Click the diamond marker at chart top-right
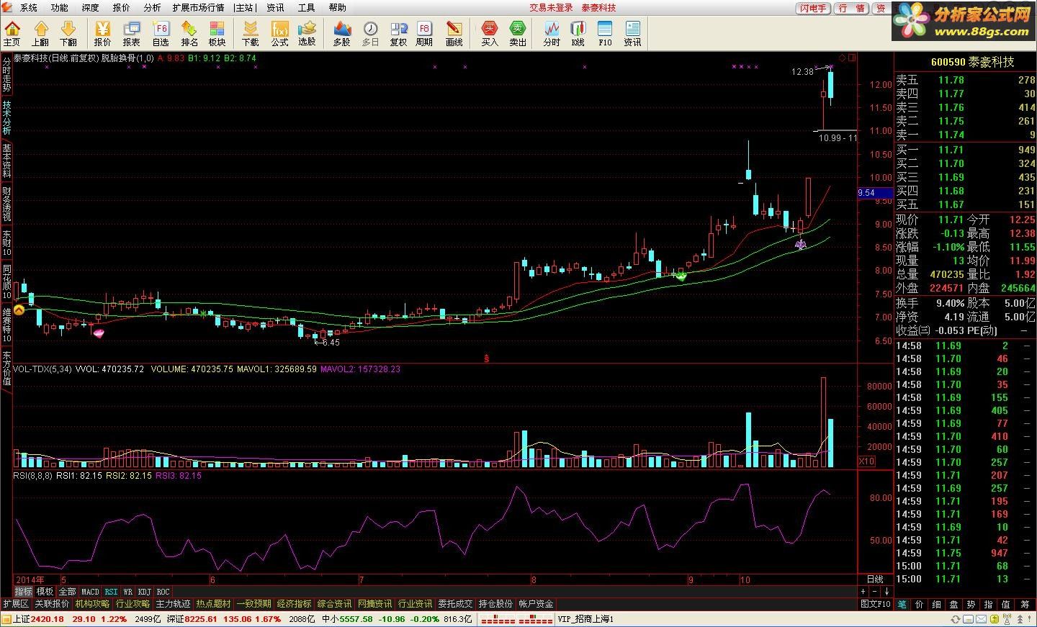 coord(843,58)
